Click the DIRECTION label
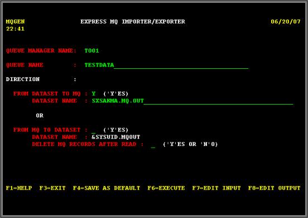 click(x=23, y=79)
